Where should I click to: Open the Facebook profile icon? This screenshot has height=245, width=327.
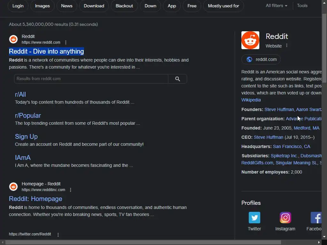point(316,218)
